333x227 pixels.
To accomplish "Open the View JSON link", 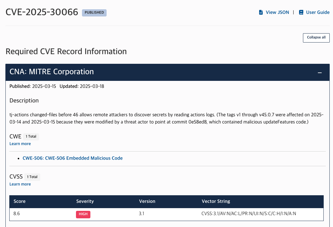I will [x=277, y=12].
